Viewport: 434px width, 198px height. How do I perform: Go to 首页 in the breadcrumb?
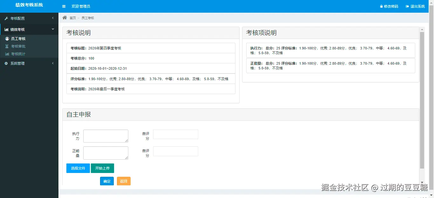[73, 18]
